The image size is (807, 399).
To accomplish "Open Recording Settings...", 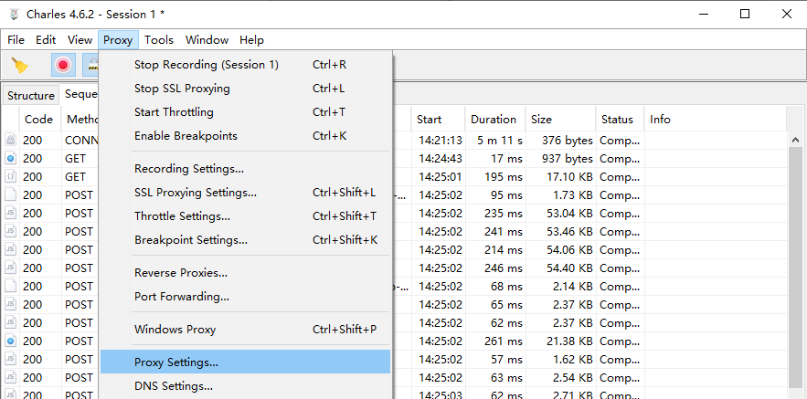I will pos(245,169).
